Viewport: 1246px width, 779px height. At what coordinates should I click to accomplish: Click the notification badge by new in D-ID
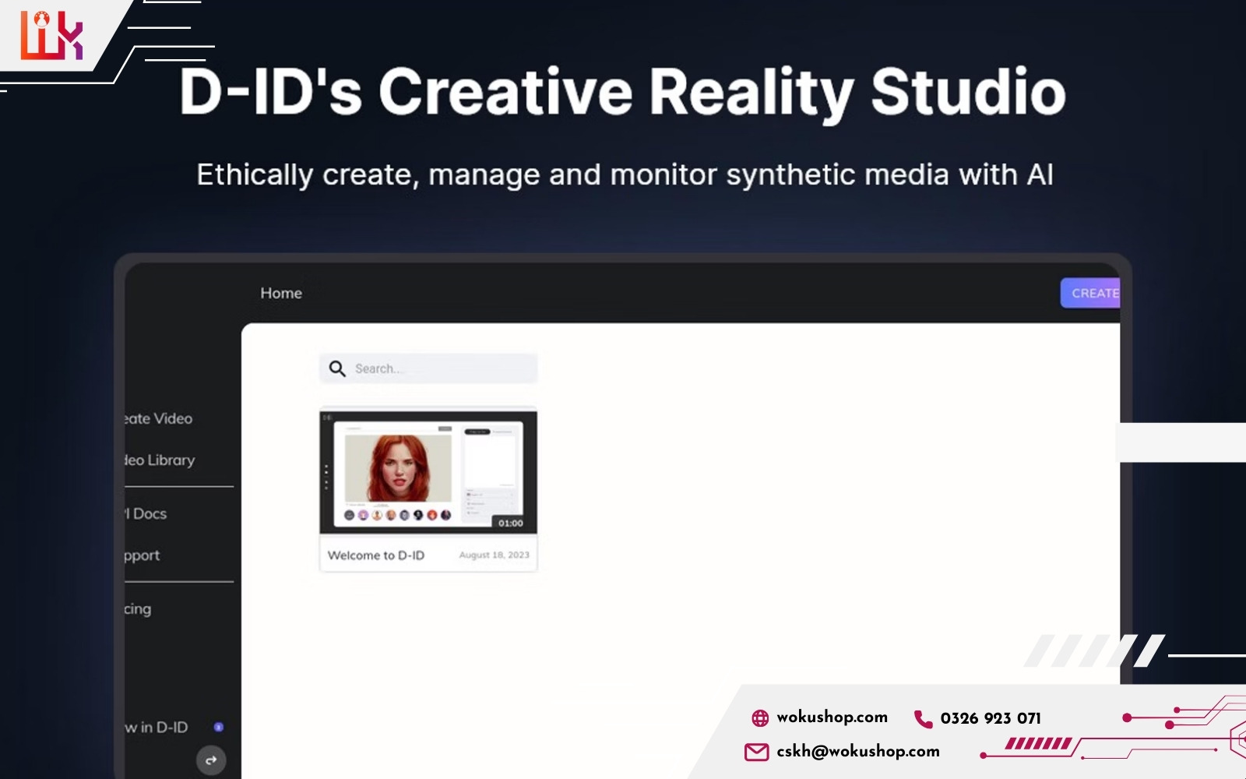tap(219, 727)
